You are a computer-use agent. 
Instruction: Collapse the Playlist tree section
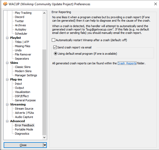(x=7, y=38)
